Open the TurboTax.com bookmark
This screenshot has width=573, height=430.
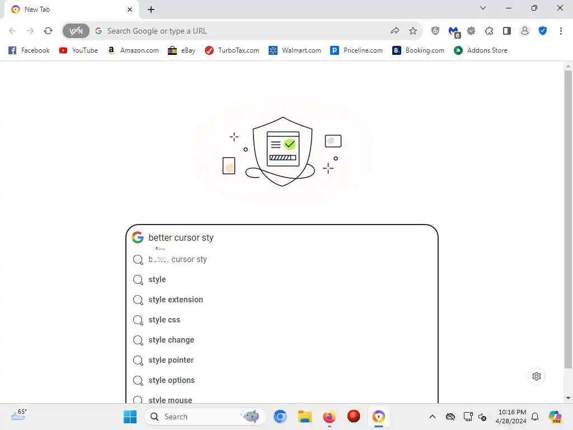[x=232, y=50]
